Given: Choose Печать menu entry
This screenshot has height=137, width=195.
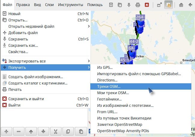Looking at the screenshot, I should [x=45, y=90].
